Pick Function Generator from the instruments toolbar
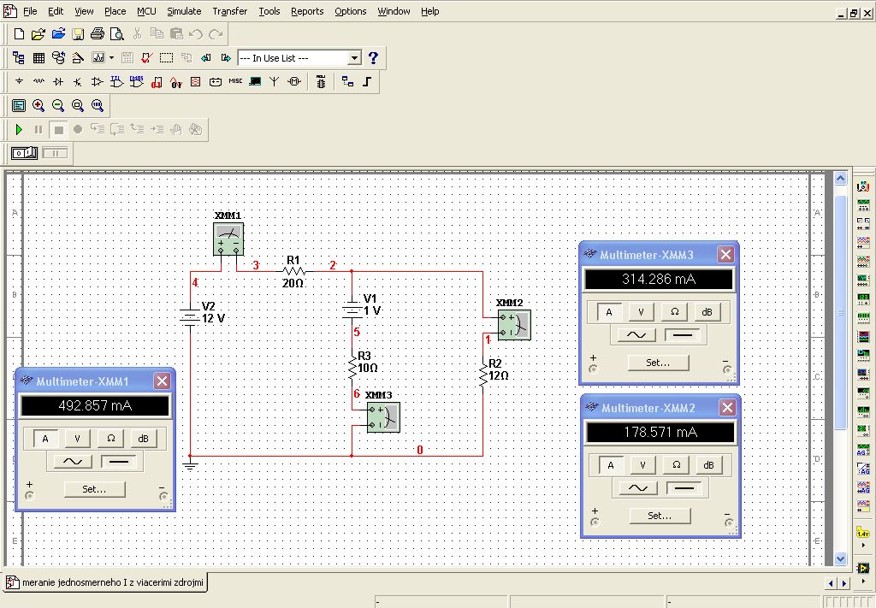 [863, 204]
